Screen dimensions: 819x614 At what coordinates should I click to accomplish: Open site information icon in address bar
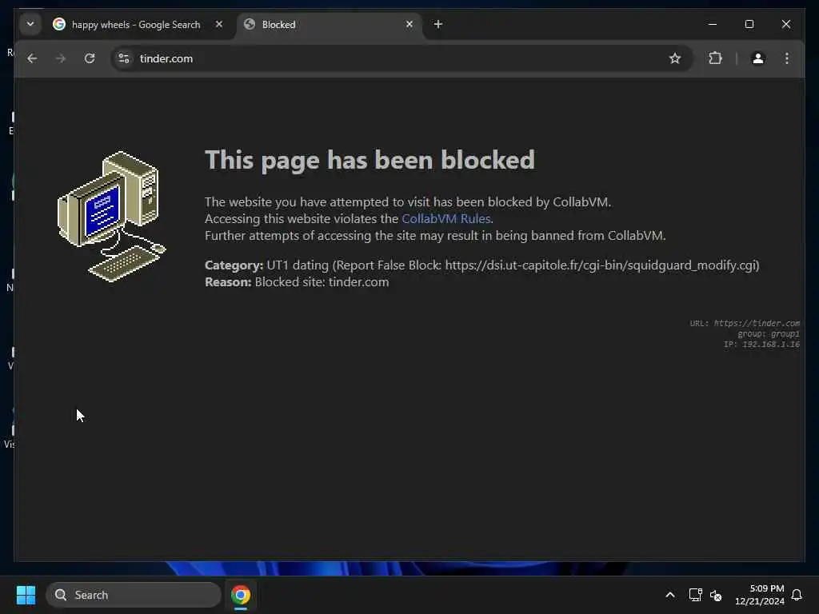pyautogui.click(x=124, y=58)
